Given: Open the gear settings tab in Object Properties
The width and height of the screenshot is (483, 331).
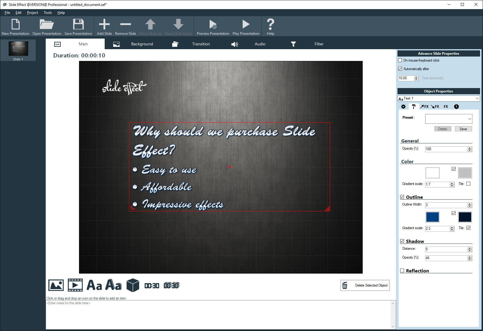Looking at the screenshot, I should (403, 107).
